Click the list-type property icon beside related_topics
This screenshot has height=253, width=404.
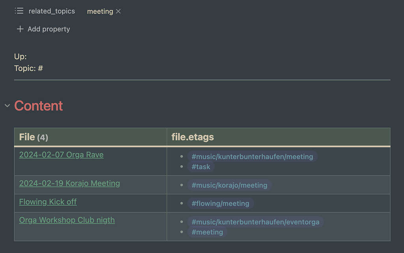19,11
